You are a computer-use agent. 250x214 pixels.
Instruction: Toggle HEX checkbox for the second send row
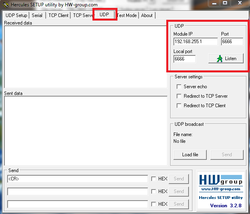154,191
